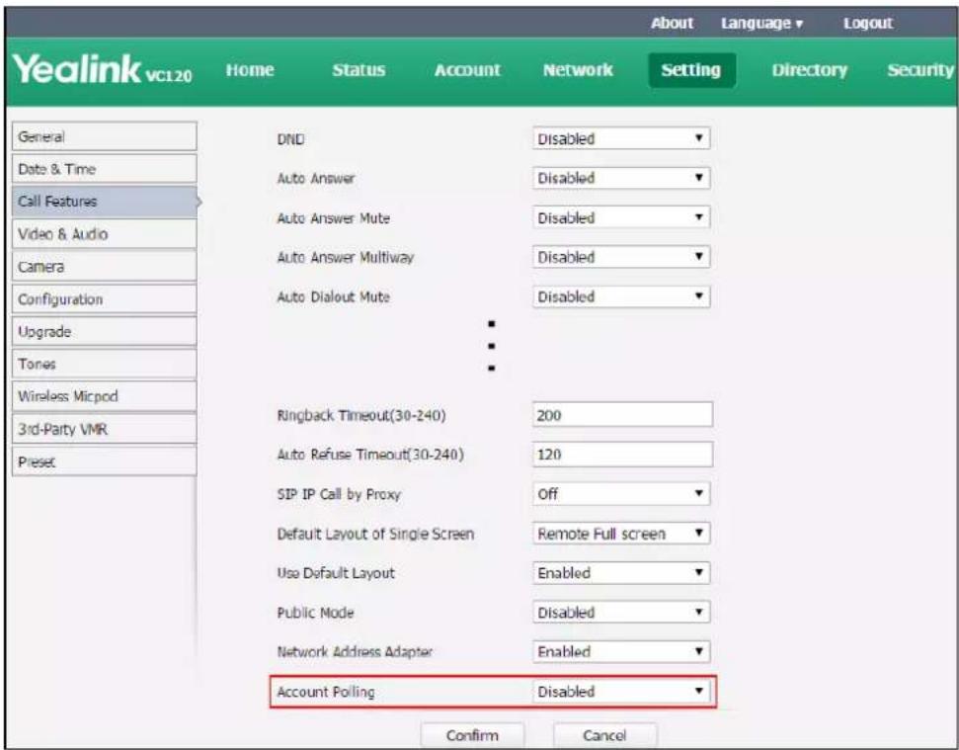The image size is (959, 750).
Task: Switch to the Directory tab
Action: [x=809, y=70]
